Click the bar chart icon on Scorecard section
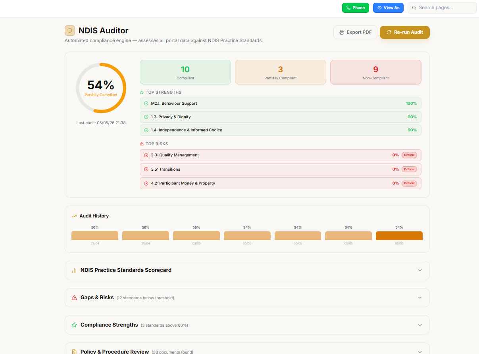The image size is (479, 354). [74, 270]
